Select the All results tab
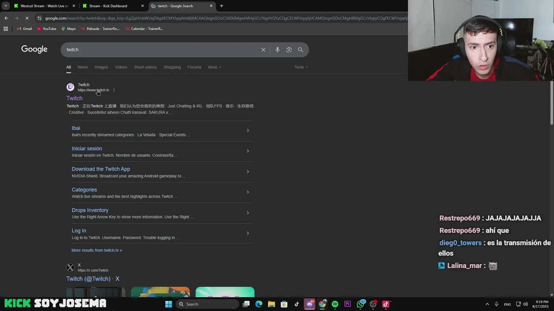This screenshot has height=311, width=554. 68,67
